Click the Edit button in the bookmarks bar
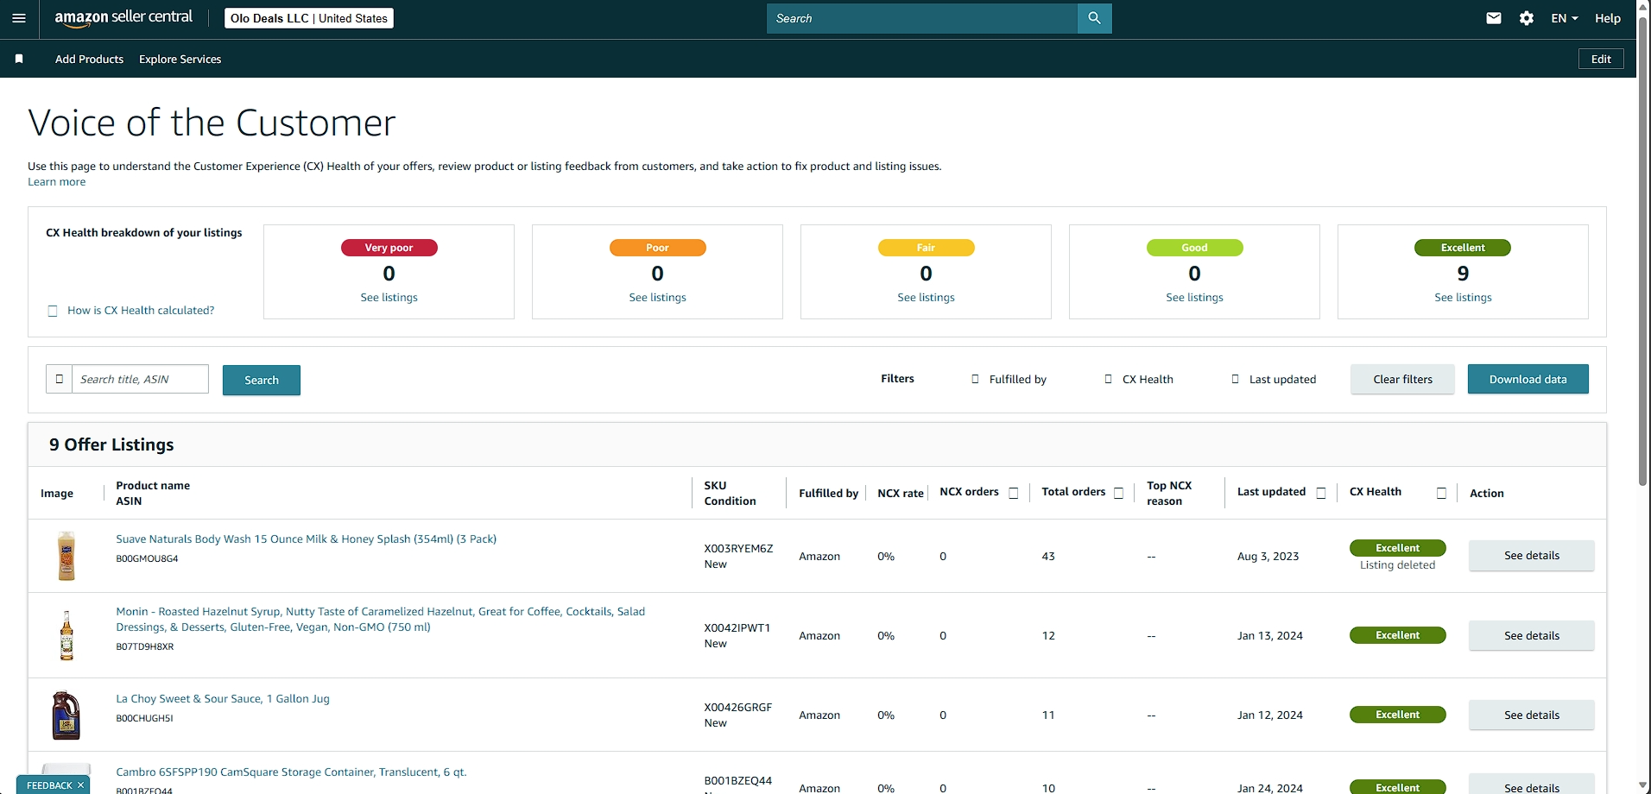Viewport: 1651px width, 794px height. (1601, 59)
